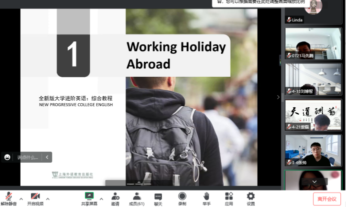Image resolution: width=346 pixels, height=207 pixels.
Task: Unmute the microphone (解除静音)
Action: 8,198
